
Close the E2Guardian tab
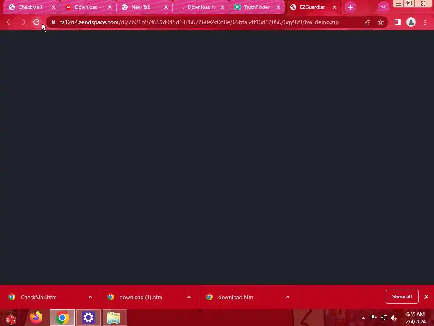coord(334,7)
